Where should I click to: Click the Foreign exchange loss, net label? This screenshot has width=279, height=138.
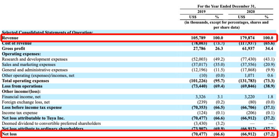pyautogui.click(x=26, y=102)
